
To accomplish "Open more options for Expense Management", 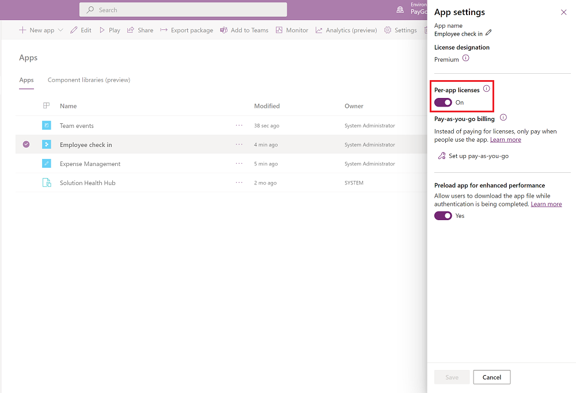I will [x=239, y=164].
